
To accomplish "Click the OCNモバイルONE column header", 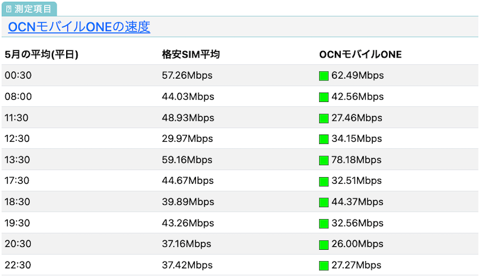I will (360, 54).
